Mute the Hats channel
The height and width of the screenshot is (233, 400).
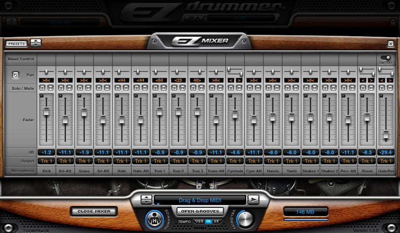click(126, 88)
